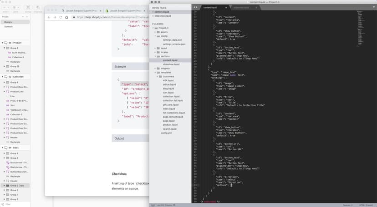377x207 pixels.
Task: Expand the assets folder
Action: pyautogui.click(x=154, y=32)
